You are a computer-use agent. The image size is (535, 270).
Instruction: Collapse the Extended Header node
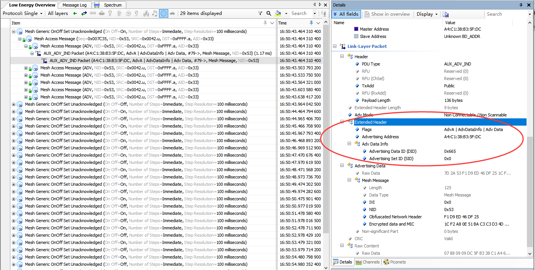click(342, 122)
